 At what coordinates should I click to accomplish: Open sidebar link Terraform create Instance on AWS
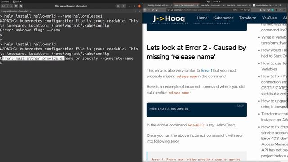(x=274, y=117)
